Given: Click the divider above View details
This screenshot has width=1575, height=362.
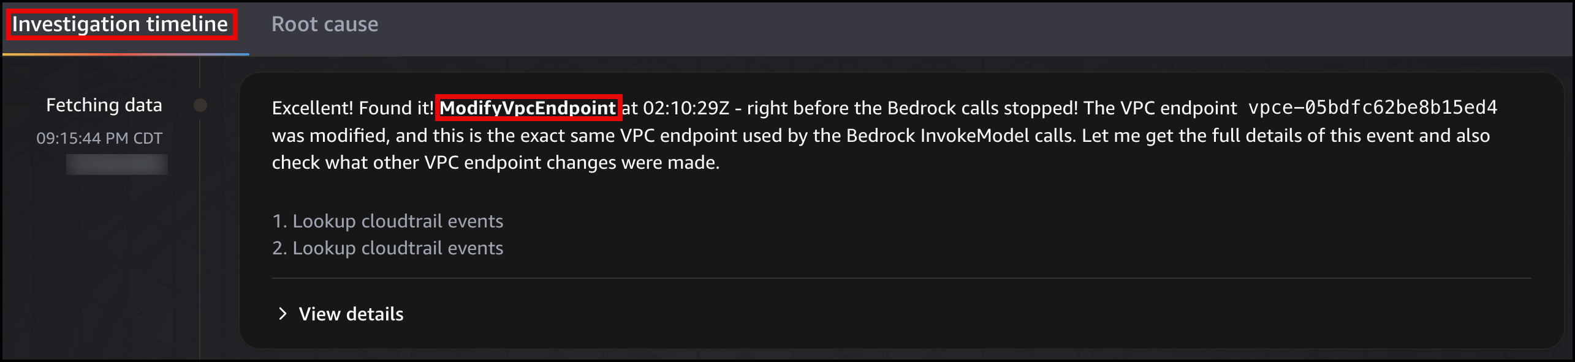Looking at the screenshot, I should coord(901,278).
